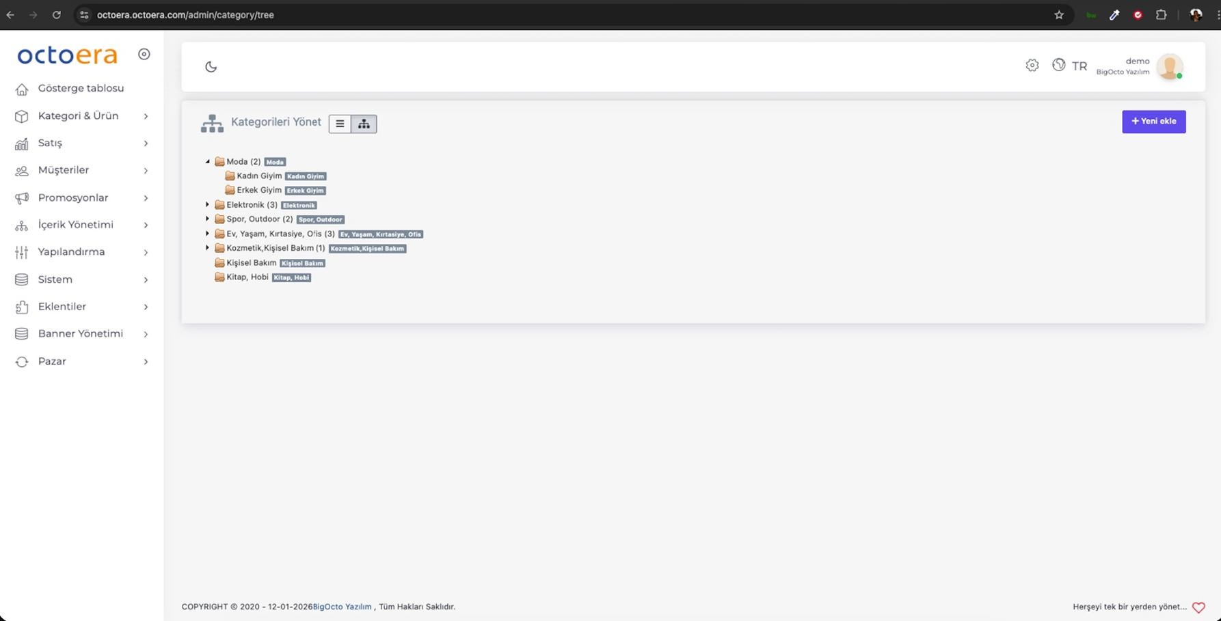Select the Kadın Giyim tree item

click(259, 176)
